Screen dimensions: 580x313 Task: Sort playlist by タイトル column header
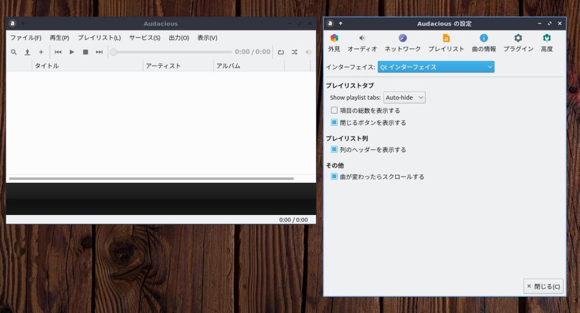87,66
